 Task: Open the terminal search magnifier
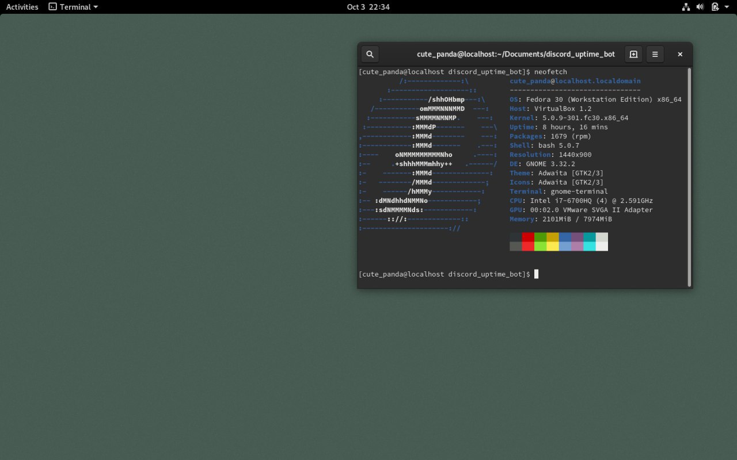click(370, 54)
